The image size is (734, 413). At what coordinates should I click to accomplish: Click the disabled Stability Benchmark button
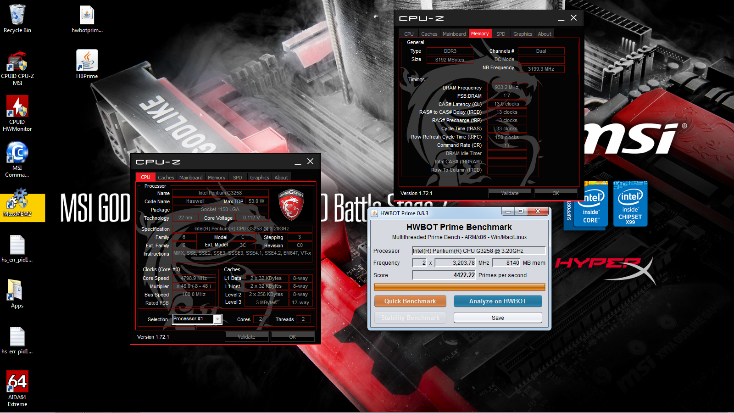point(410,318)
